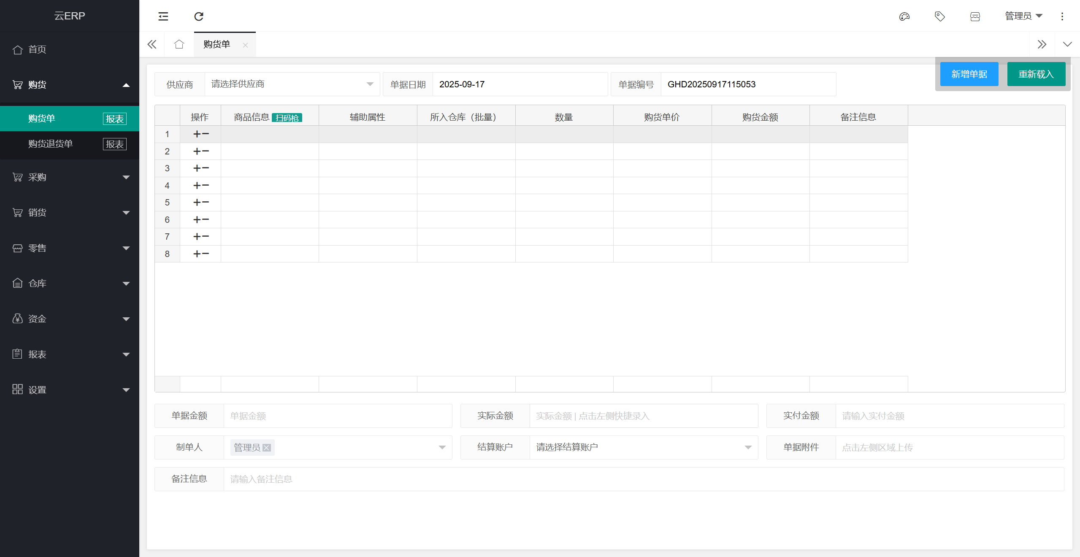This screenshot has width=1080, height=557.
Task: Open the store icon in the header
Action: (x=975, y=16)
